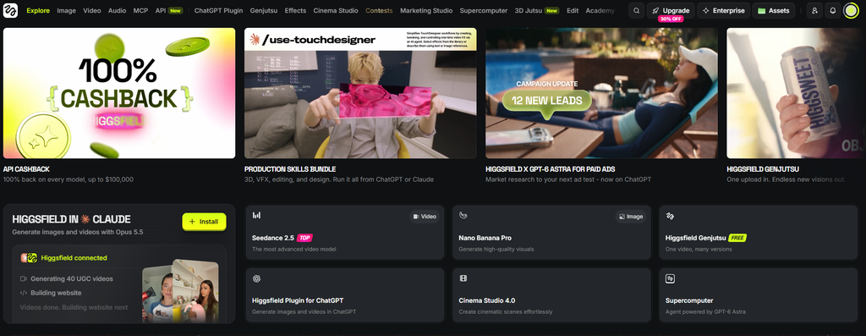Open the Effects menu item

[295, 10]
